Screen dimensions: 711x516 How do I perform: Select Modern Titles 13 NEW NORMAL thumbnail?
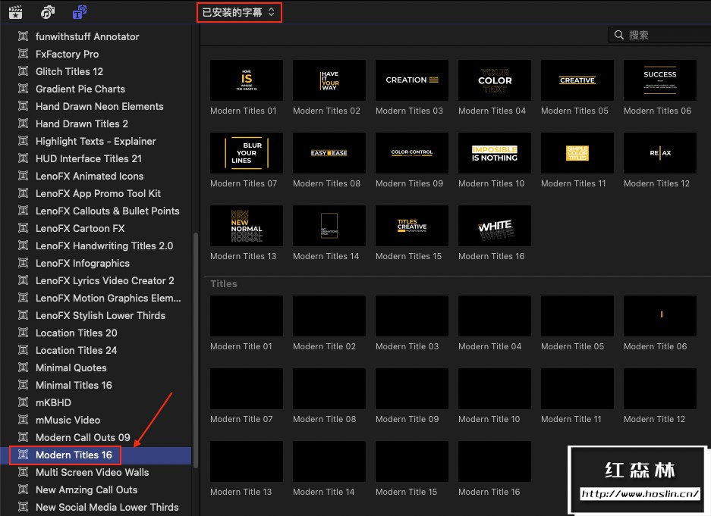pyautogui.click(x=247, y=226)
